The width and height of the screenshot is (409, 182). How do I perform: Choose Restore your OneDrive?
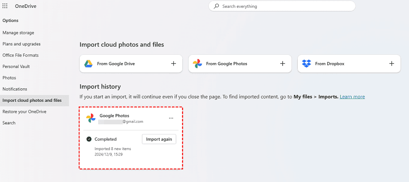point(24,112)
